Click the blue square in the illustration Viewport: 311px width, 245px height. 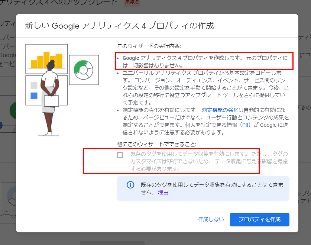coord(34,96)
